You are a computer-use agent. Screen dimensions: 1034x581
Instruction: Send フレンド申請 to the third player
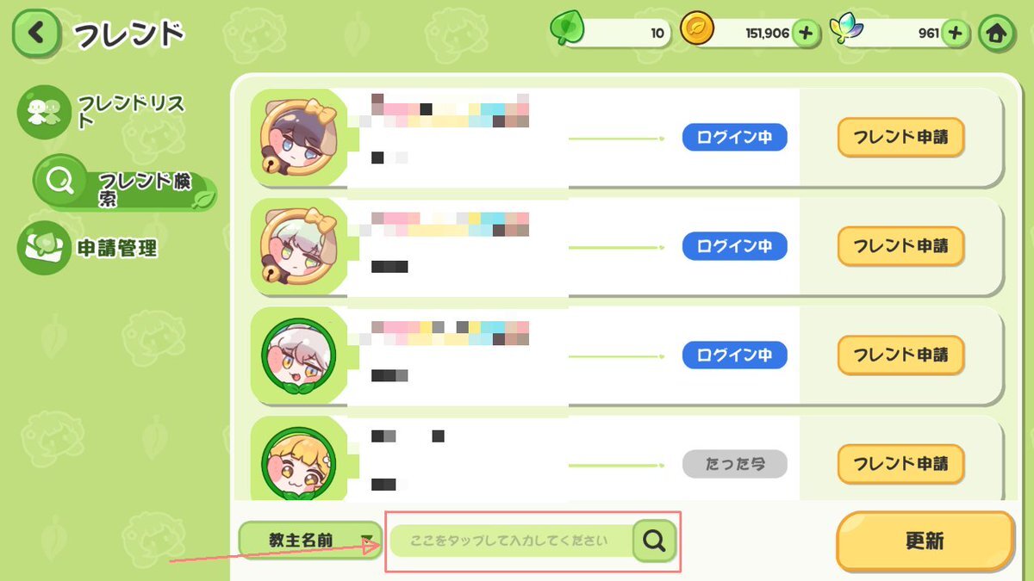point(900,355)
